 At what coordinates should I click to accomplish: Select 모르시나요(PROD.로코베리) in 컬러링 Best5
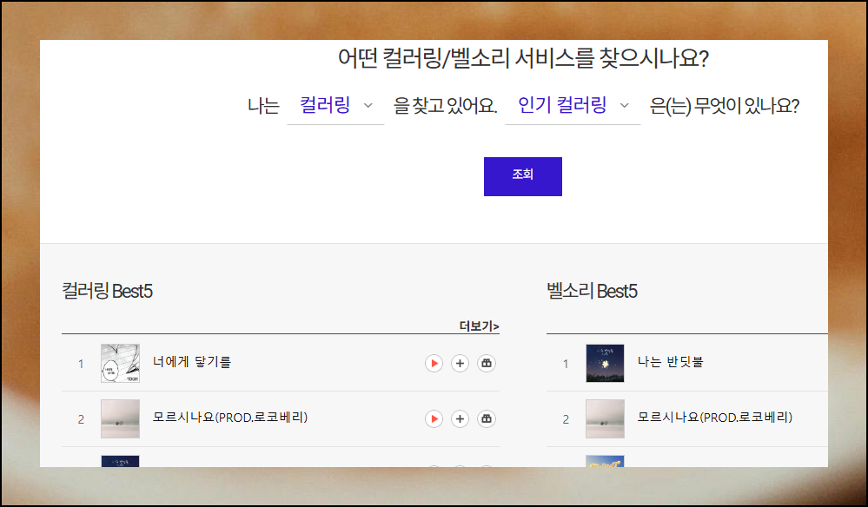click(230, 418)
